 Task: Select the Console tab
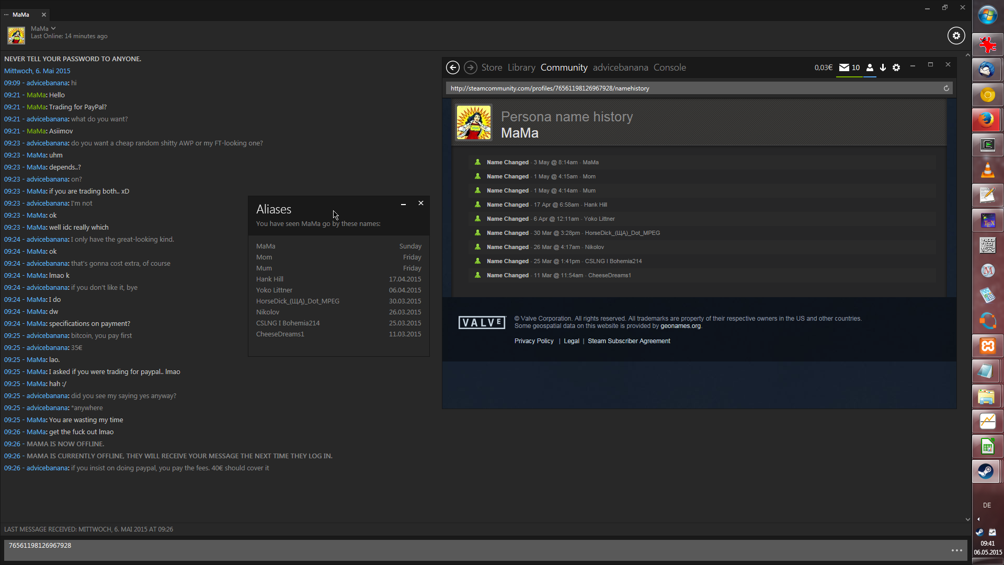[669, 67]
